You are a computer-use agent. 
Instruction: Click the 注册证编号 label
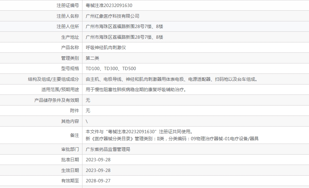pos(68,5)
